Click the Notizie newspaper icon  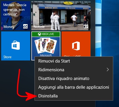tap(86, 26)
